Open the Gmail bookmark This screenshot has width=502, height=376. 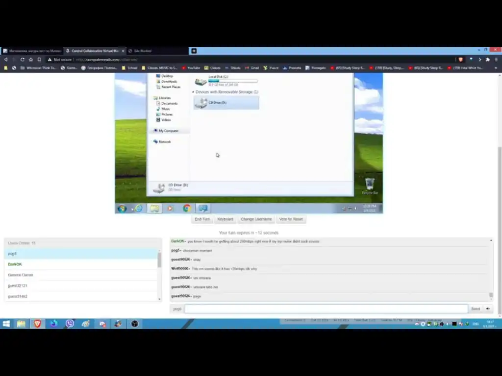click(252, 68)
